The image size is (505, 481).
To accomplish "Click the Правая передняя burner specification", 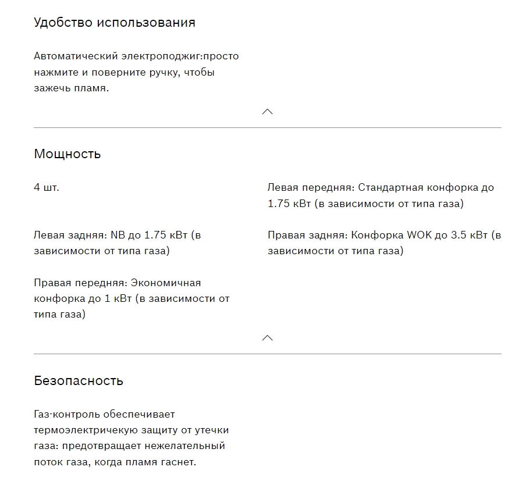I will click(131, 298).
